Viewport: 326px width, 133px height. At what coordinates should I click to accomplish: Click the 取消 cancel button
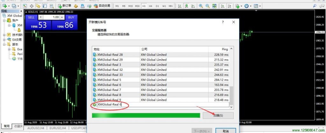[x=226, y=131]
